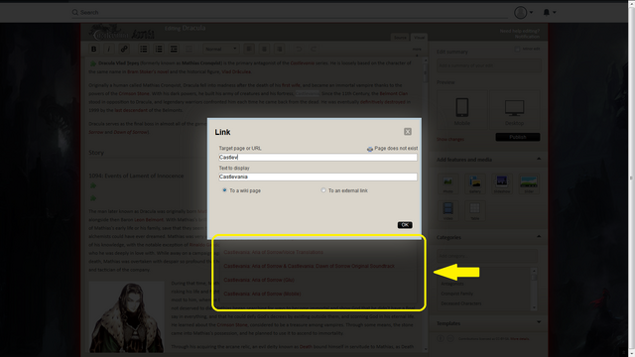Select the 'Deceased Characters' category
This screenshot has height=357, width=635.
[460, 303]
